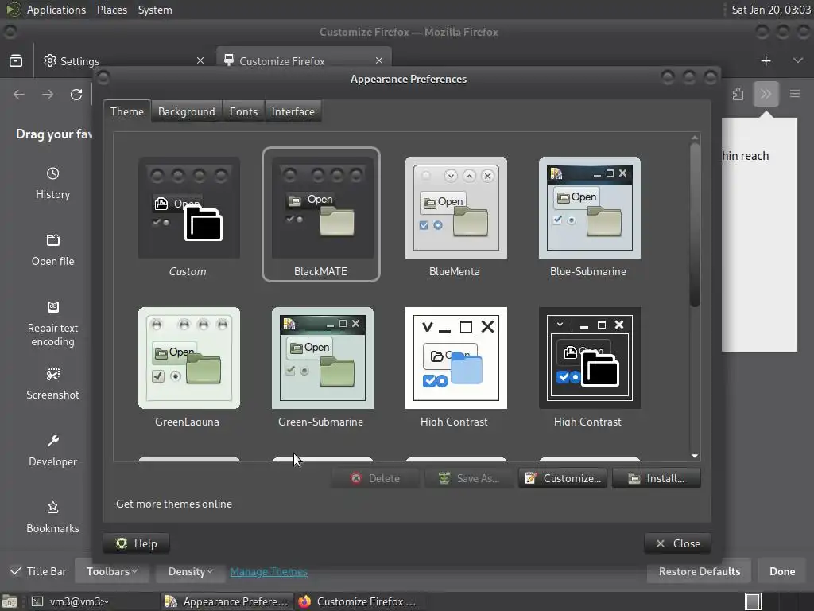814x611 pixels.
Task: Open the Appearance Preferences window menu button
Action: (x=103, y=78)
